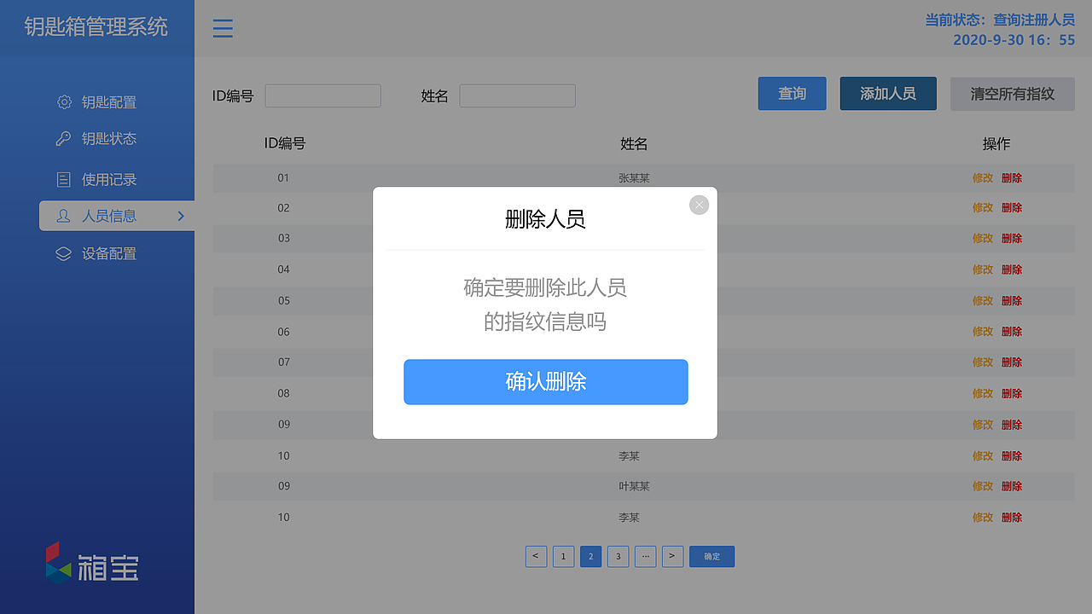
Task: Select 修改 link for 李某 row 10
Action: coord(982,455)
